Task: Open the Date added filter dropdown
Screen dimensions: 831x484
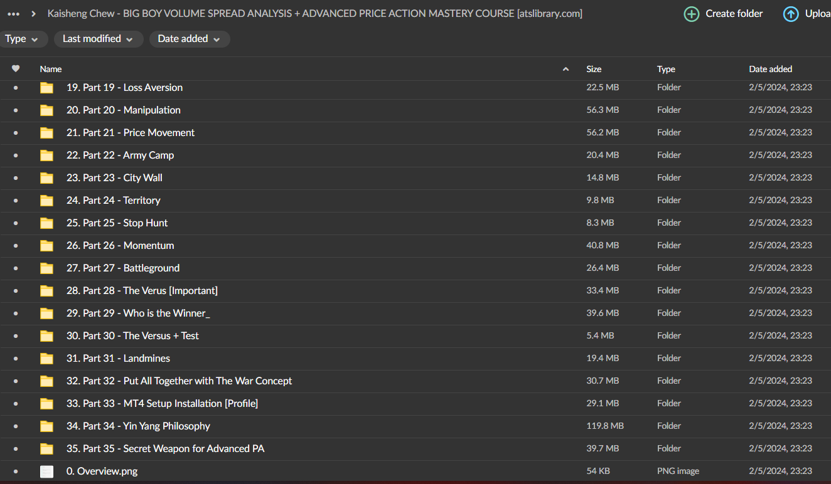Action: (189, 39)
